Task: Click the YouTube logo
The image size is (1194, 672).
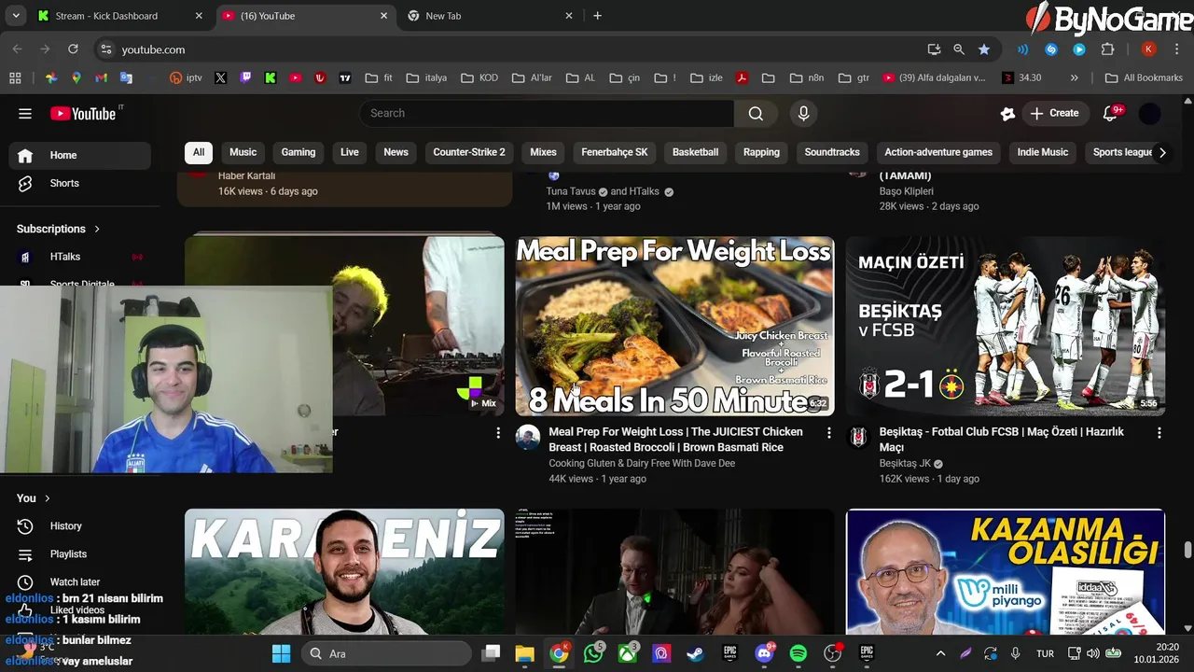Action: 83,114
